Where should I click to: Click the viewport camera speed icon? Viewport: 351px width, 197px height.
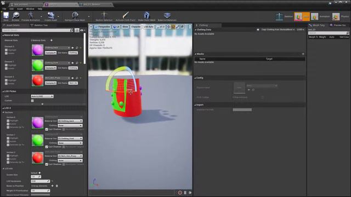point(182,27)
